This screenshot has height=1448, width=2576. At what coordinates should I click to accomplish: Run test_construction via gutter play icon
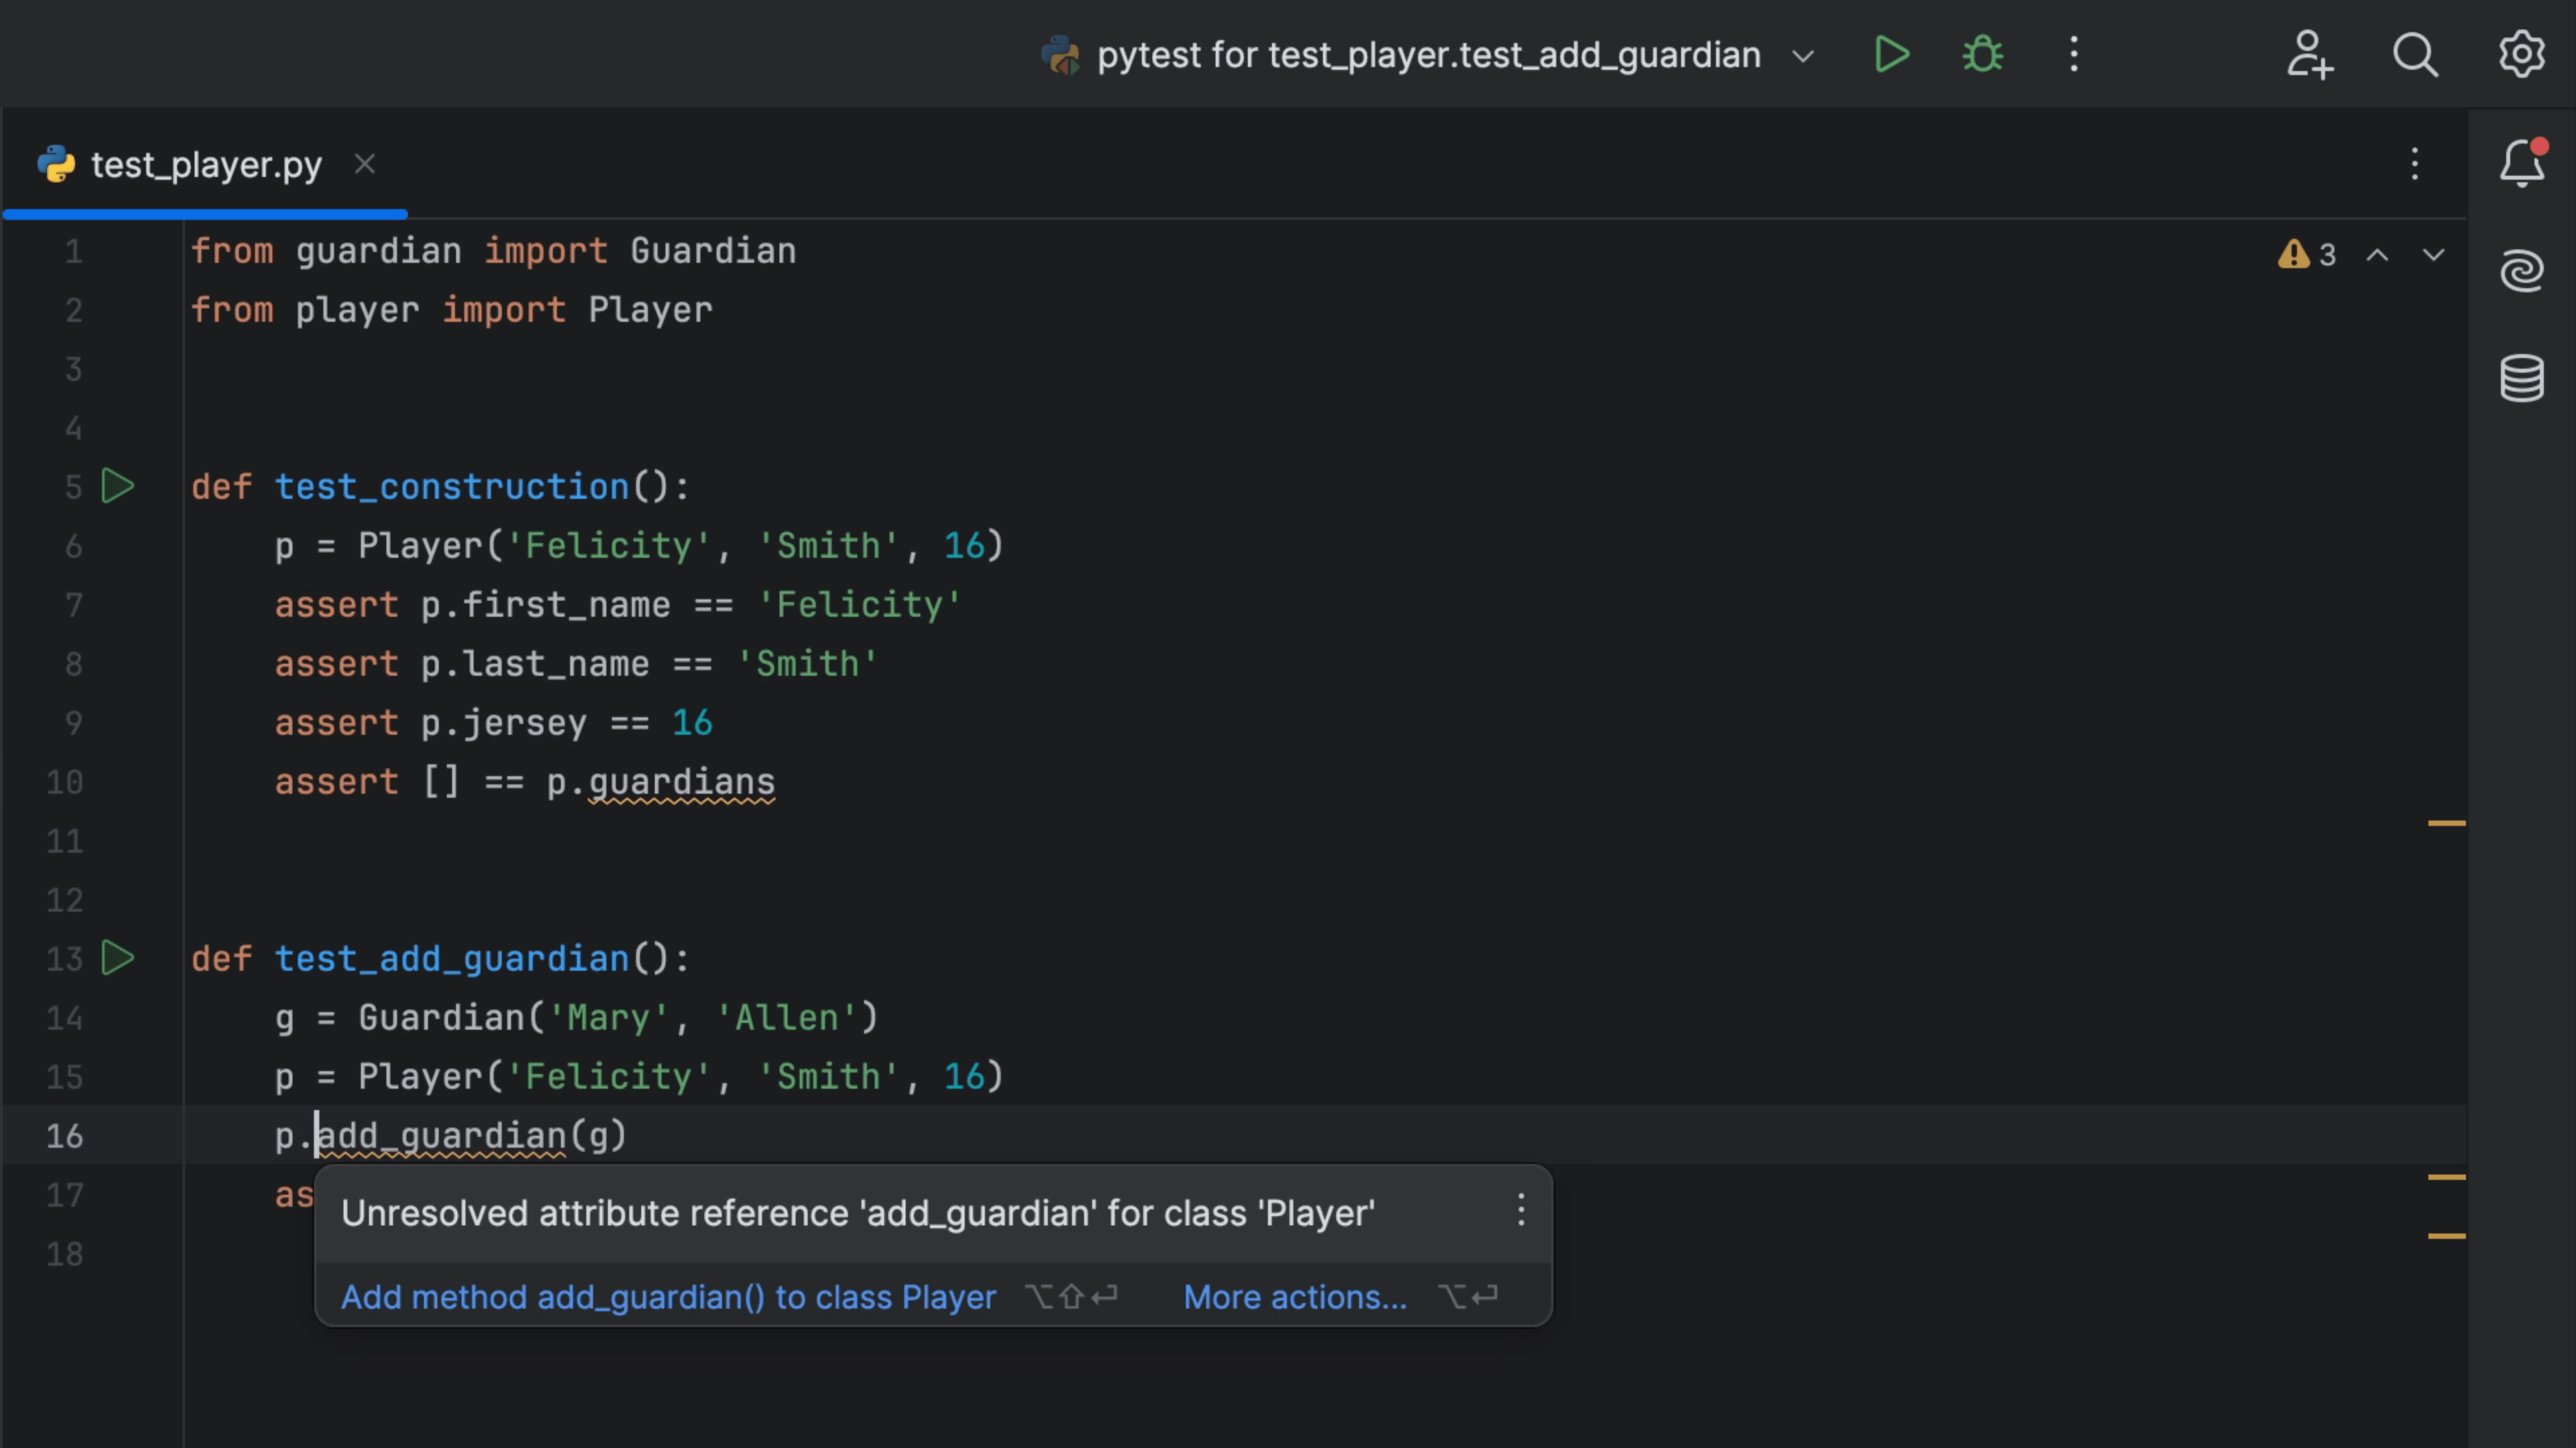point(118,487)
